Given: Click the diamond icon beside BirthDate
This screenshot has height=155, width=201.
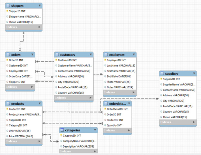Looking at the screenshot, I should [x=105, y=76].
